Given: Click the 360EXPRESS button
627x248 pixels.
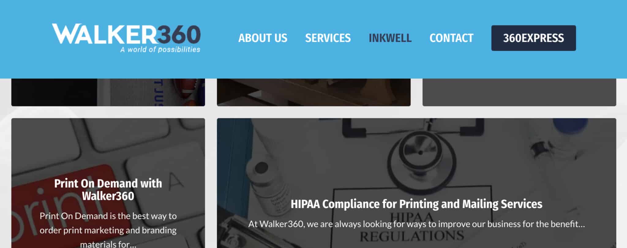Looking at the screenshot, I should point(533,38).
